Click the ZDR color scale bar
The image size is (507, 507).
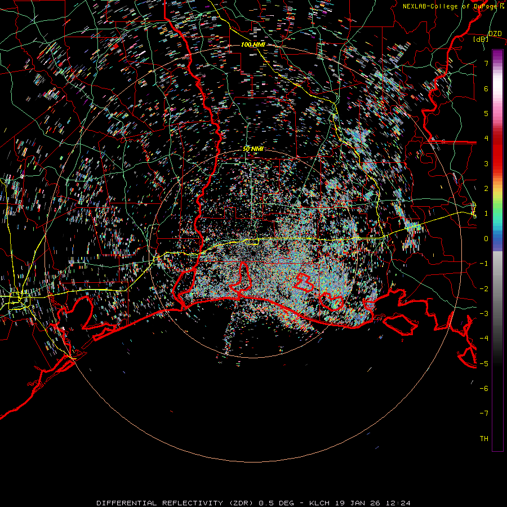pyautogui.click(x=497, y=250)
